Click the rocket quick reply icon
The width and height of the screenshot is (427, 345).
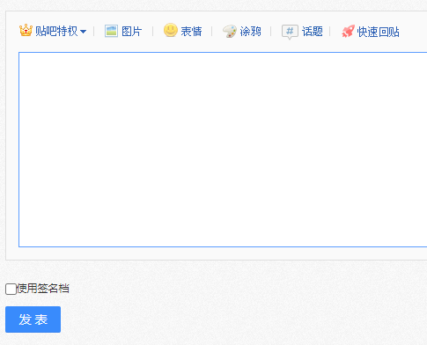[x=349, y=31]
